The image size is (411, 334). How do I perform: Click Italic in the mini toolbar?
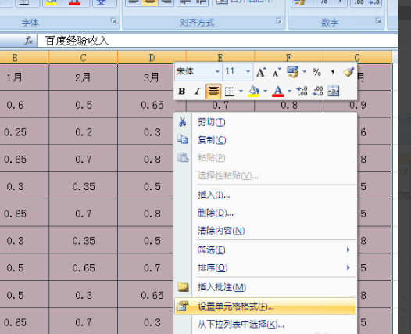coord(198,92)
